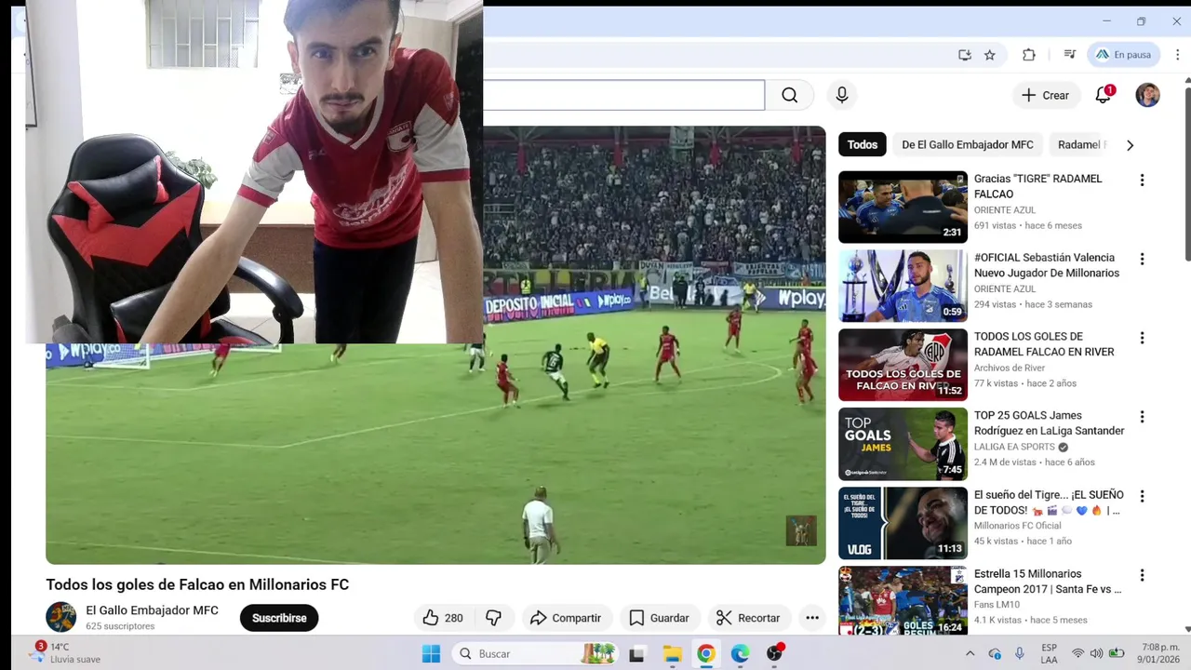Open options menu for El sueño del Tigre
Viewport: 1191px width, 670px height.
[1142, 496]
